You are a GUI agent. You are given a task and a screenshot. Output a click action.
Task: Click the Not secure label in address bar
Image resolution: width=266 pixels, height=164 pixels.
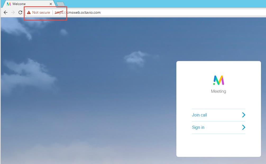coord(41,12)
